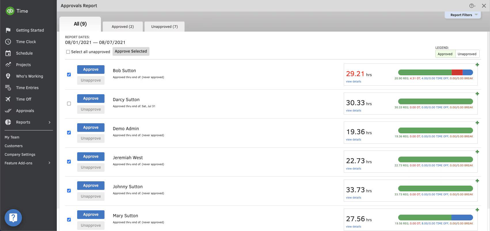
Task: Open the Approvals double-check icon
Action: coord(8,111)
